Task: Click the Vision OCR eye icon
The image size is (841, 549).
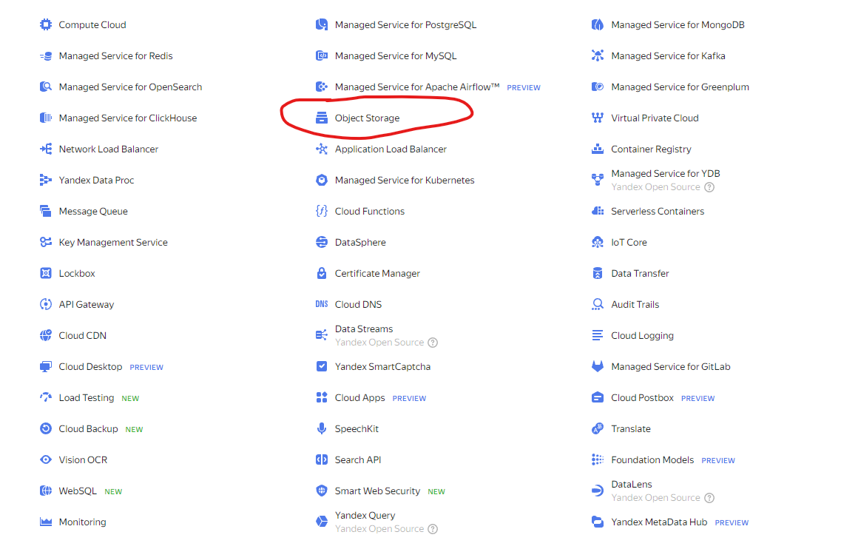Action: coord(46,460)
